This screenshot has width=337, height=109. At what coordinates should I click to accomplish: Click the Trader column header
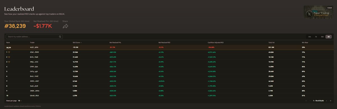[32, 43]
